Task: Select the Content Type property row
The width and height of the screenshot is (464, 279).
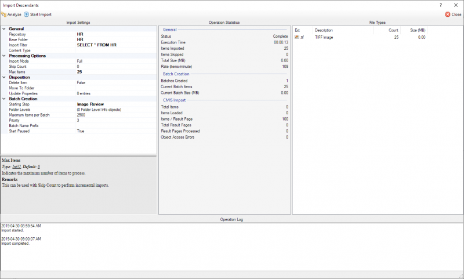Action: click(79, 50)
